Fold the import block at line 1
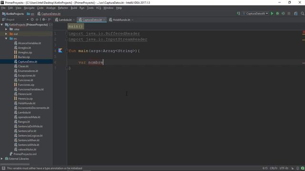The width and height of the screenshot is (305, 171). (x=67, y=33)
